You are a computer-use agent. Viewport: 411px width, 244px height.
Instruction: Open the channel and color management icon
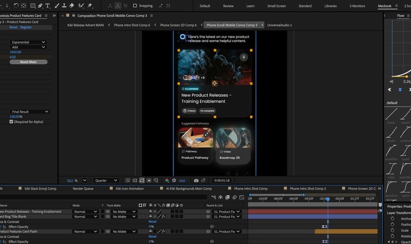166,181
